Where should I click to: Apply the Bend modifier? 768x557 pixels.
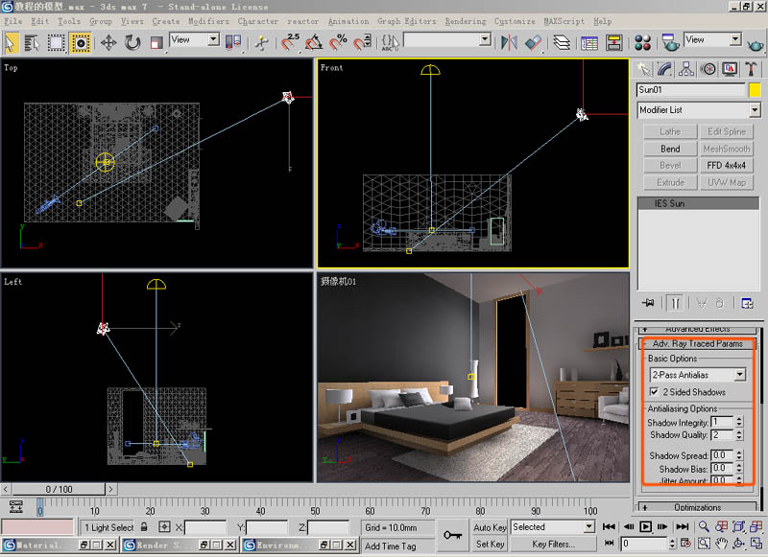[670, 149]
